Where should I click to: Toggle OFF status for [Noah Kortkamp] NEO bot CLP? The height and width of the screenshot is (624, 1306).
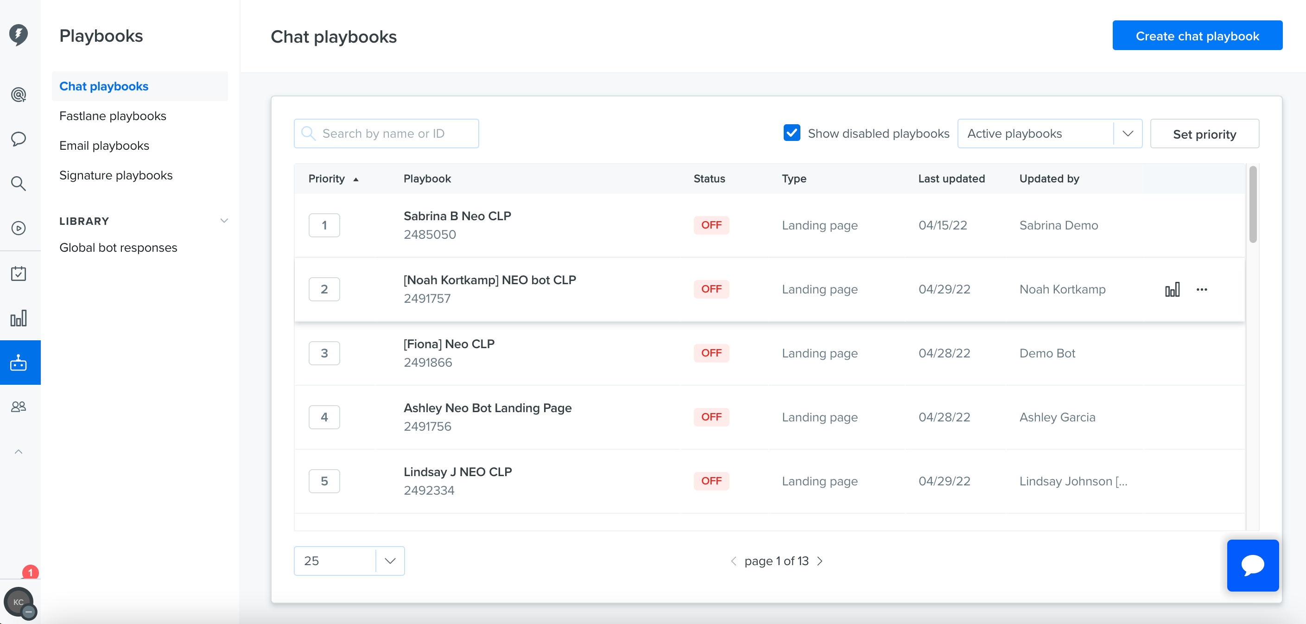711,289
